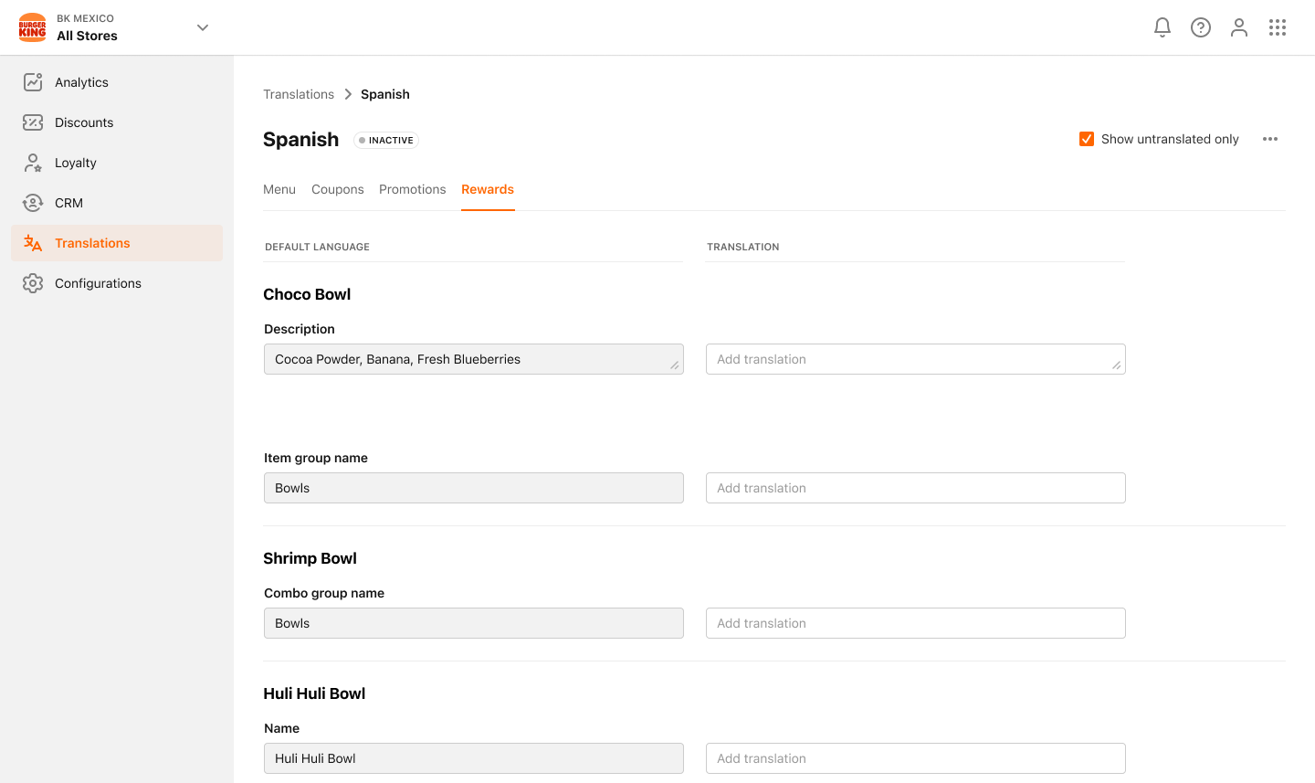Screen dimensions: 1315x783
Task: Go back to Translations breadcrumb
Action: [x=299, y=94]
